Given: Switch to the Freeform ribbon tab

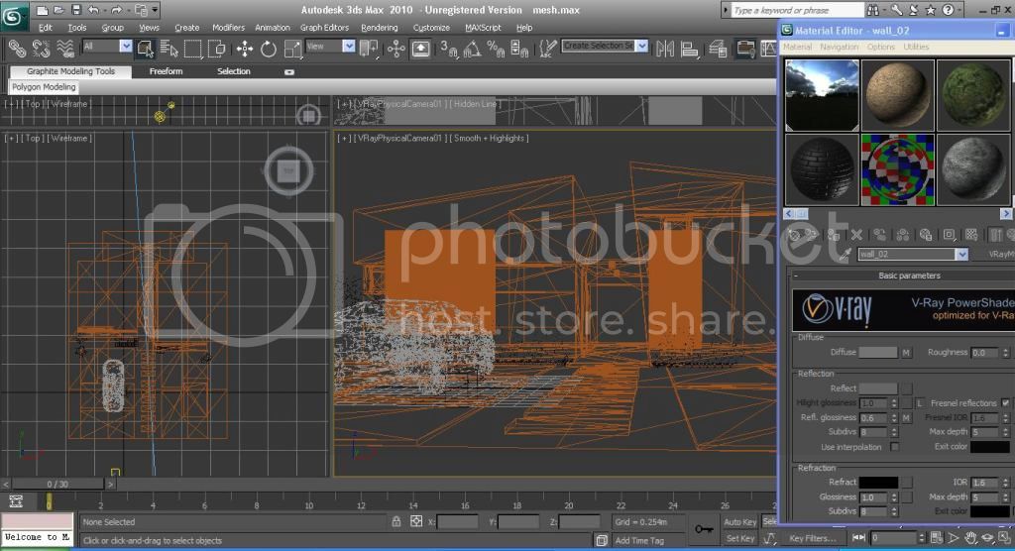Looking at the screenshot, I should click(x=166, y=71).
